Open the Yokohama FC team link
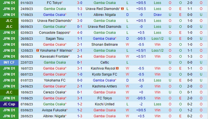Image resolution: width=208 pixels, height=119 pixels. 55,80
